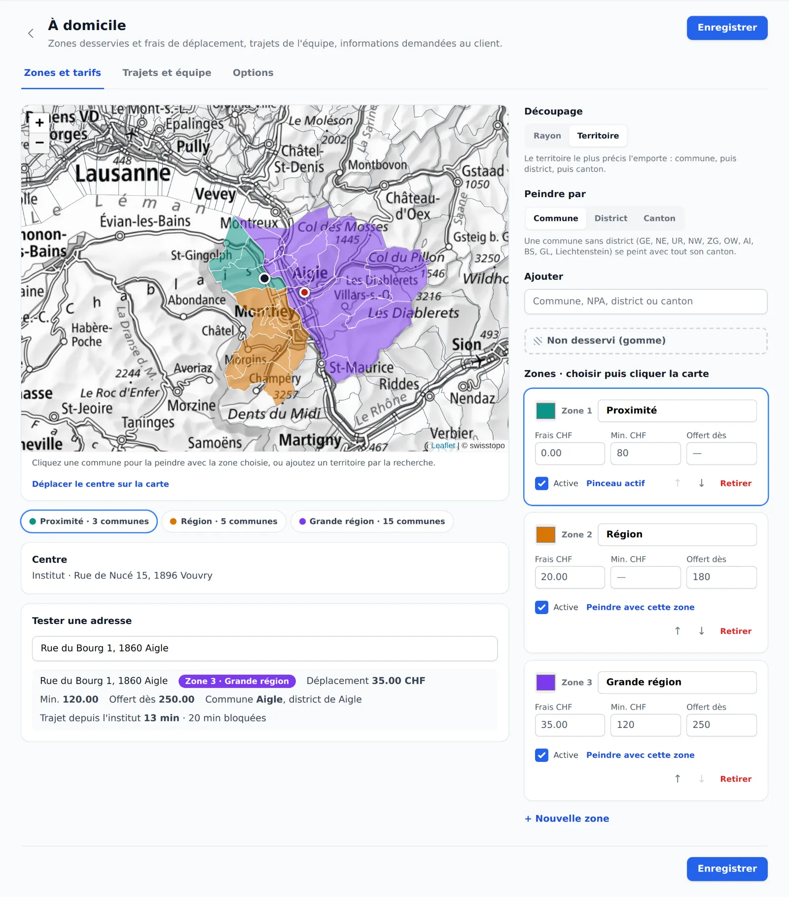Move Zone 1 Proximité up
The height and width of the screenshot is (897, 789).
(678, 483)
